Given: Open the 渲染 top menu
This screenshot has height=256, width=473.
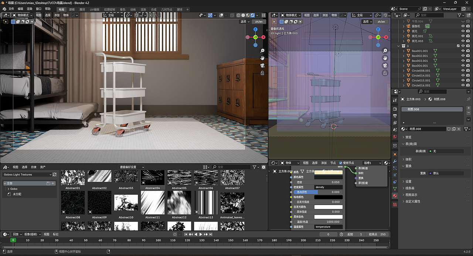Looking at the screenshot, I should tap(30, 9).
